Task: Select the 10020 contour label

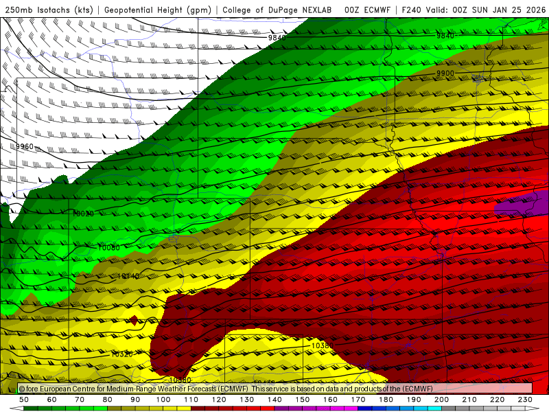Action: coord(83,214)
